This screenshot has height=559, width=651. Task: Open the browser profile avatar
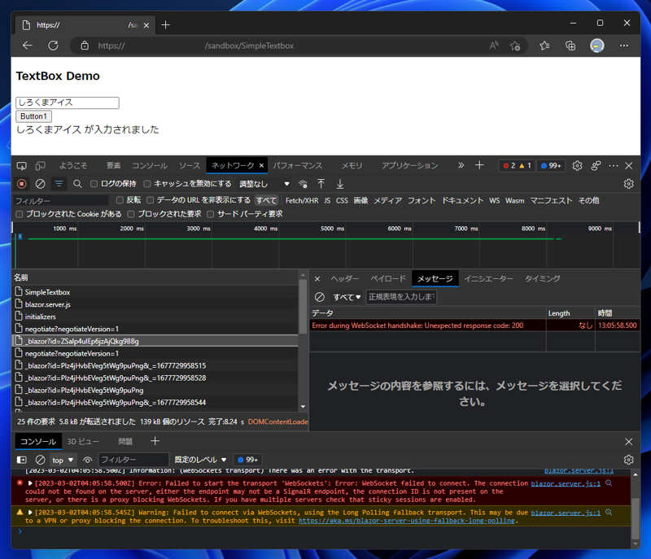coord(597,46)
